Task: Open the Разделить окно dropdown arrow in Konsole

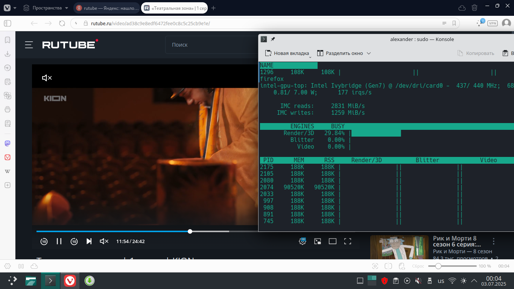Action: pos(369,53)
